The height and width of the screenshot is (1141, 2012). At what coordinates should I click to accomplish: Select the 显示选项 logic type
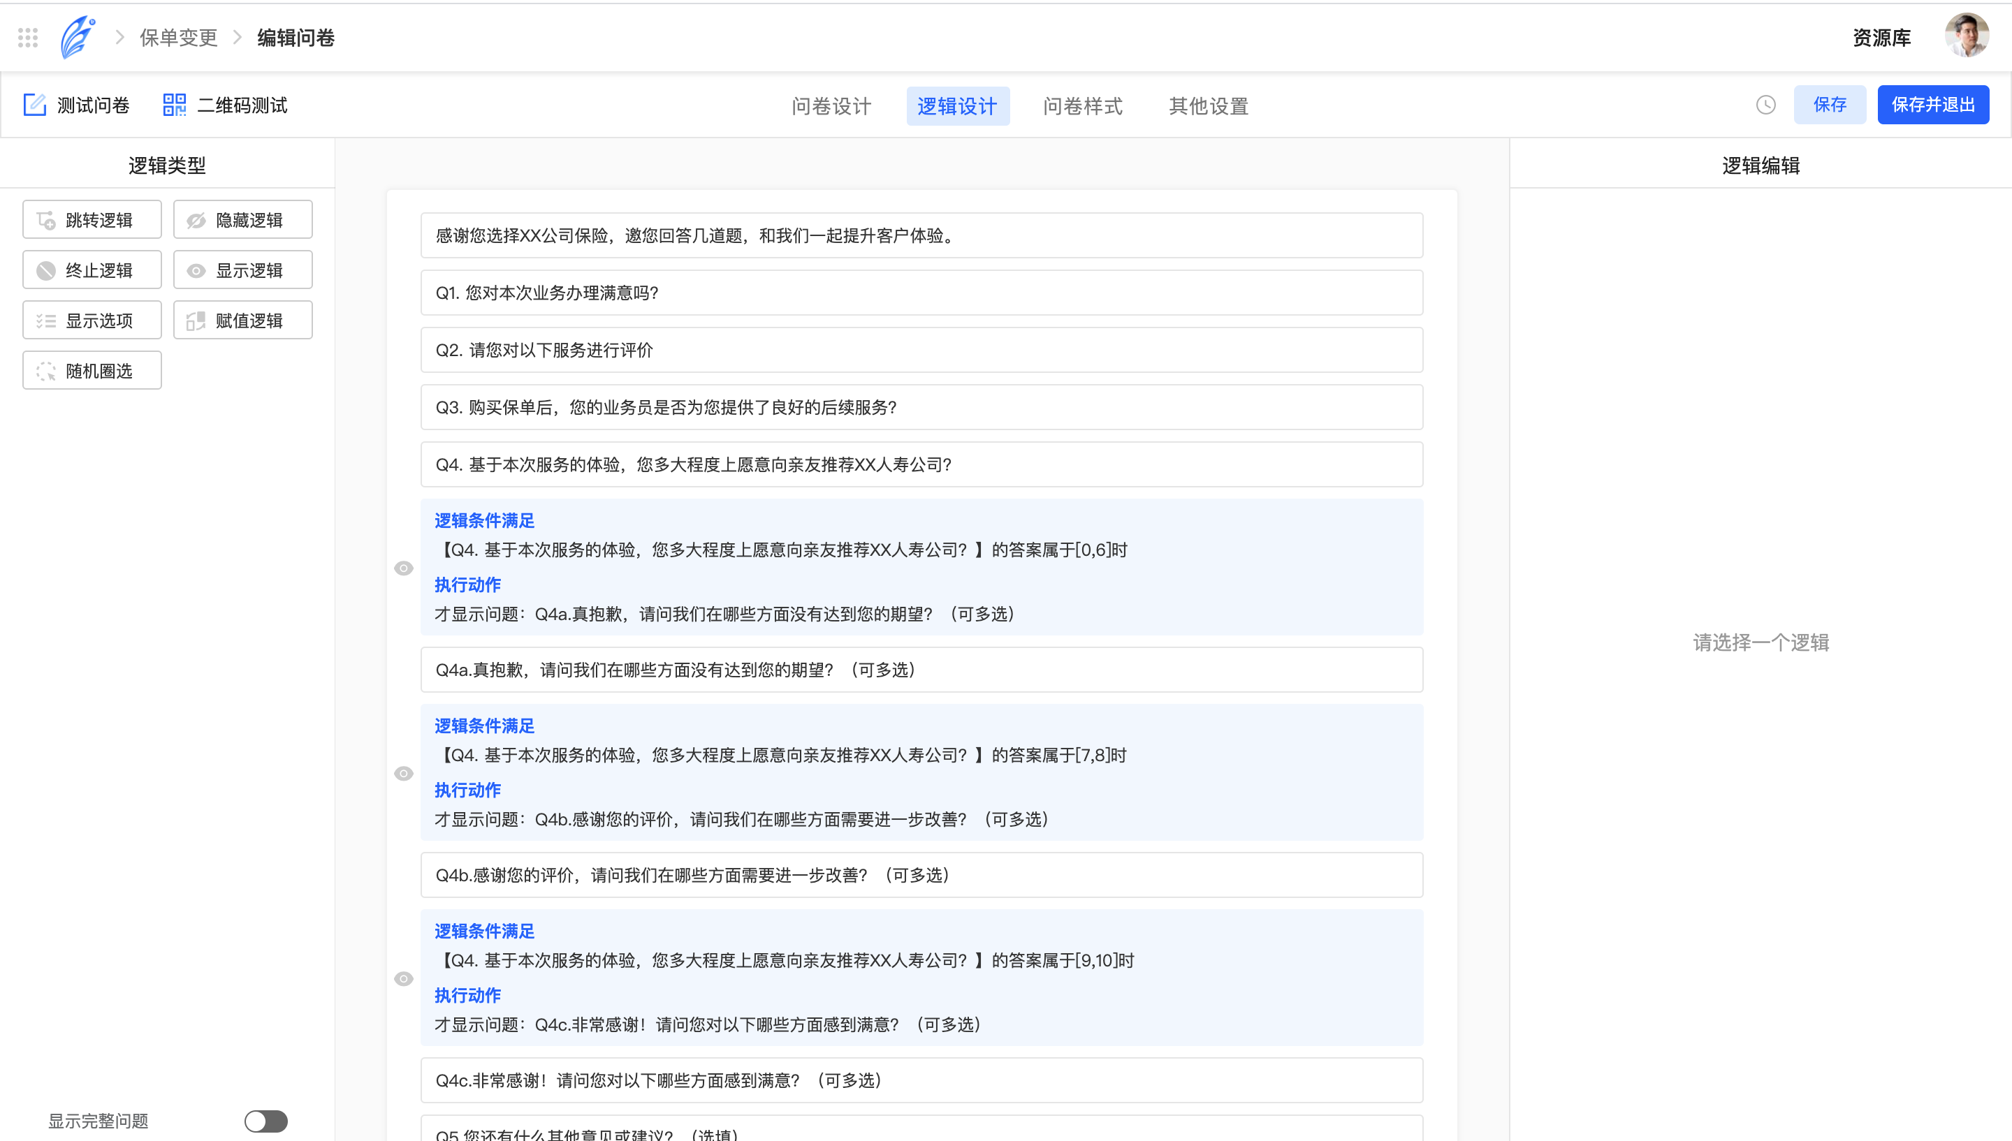[x=92, y=320]
